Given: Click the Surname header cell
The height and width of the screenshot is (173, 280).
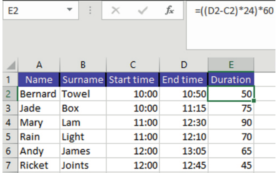Looking at the screenshot, I should 83,79.
